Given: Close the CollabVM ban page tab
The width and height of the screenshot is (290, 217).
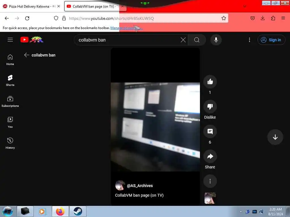Looking at the screenshot, I should (122, 6).
